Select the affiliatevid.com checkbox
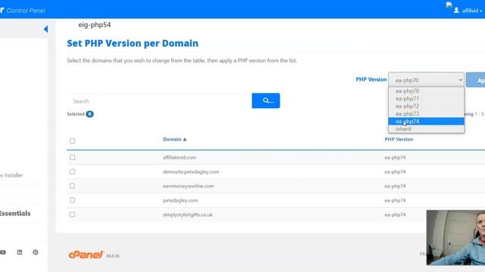 (x=73, y=157)
